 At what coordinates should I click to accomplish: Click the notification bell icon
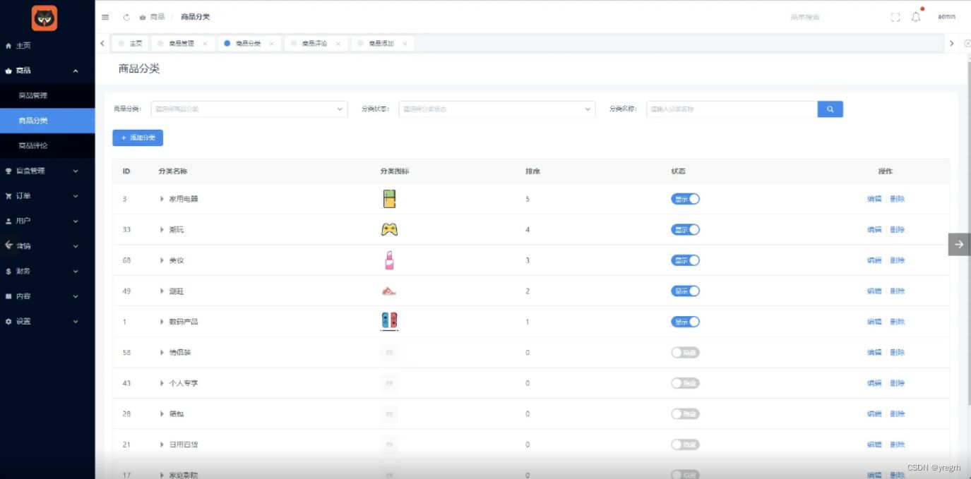coord(916,16)
